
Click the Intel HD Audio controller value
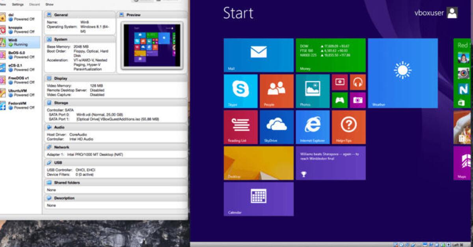click(81, 139)
